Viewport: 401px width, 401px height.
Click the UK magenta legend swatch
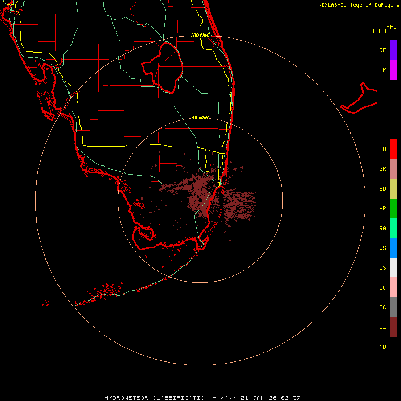[393, 70]
